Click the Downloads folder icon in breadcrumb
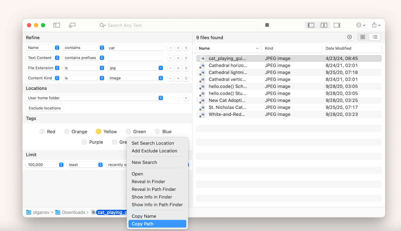 58,212
